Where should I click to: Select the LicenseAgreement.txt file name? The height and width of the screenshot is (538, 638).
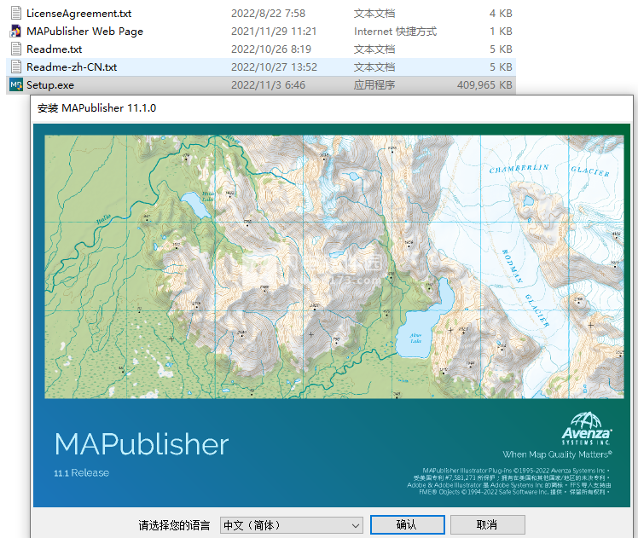point(79,14)
